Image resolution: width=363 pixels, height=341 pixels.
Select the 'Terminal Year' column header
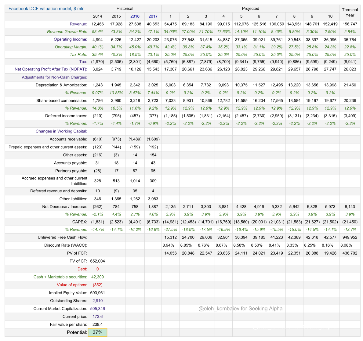coord(350,12)
